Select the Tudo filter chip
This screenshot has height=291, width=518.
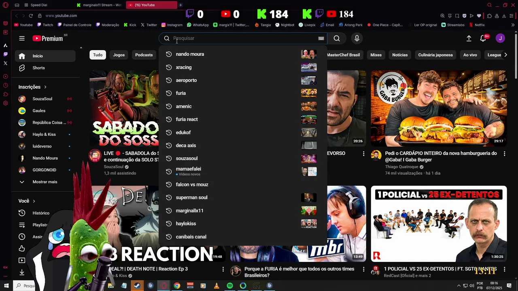(98, 55)
